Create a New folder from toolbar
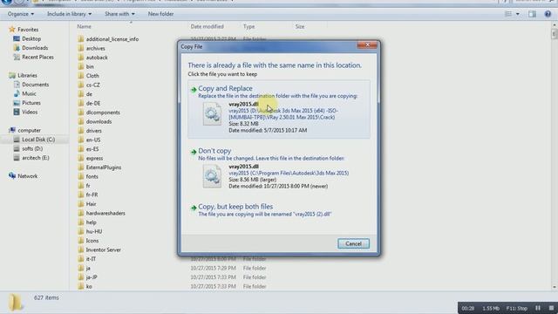The width and height of the screenshot is (558, 314). pyautogui.click(x=160, y=14)
